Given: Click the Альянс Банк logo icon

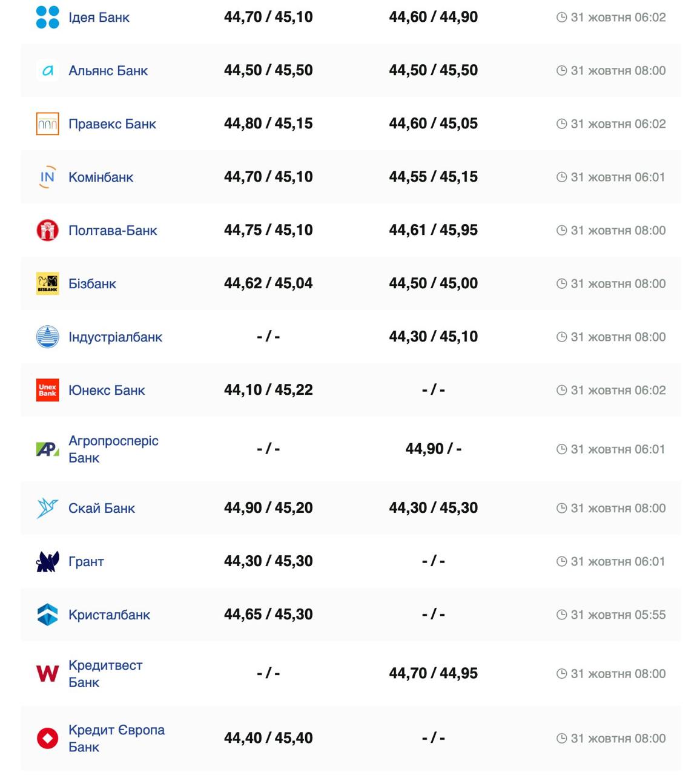Looking at the screenshot, I should [48, 71].
